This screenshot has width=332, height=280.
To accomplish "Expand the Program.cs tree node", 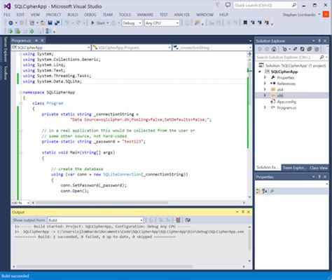I will tap(265, 107).
